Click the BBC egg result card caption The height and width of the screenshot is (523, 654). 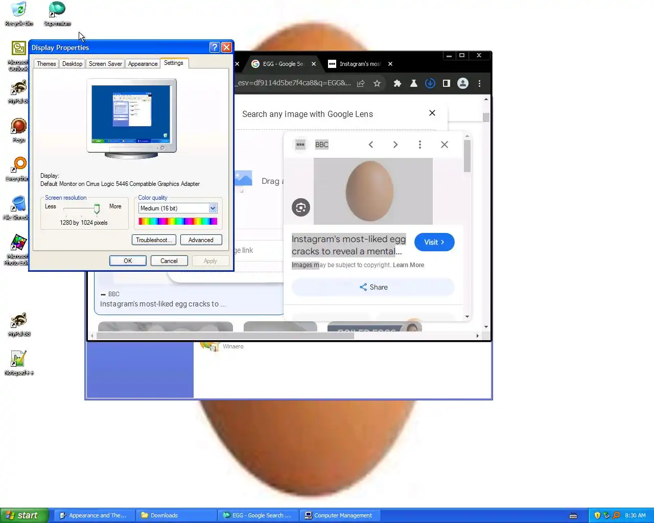(163, 304)
